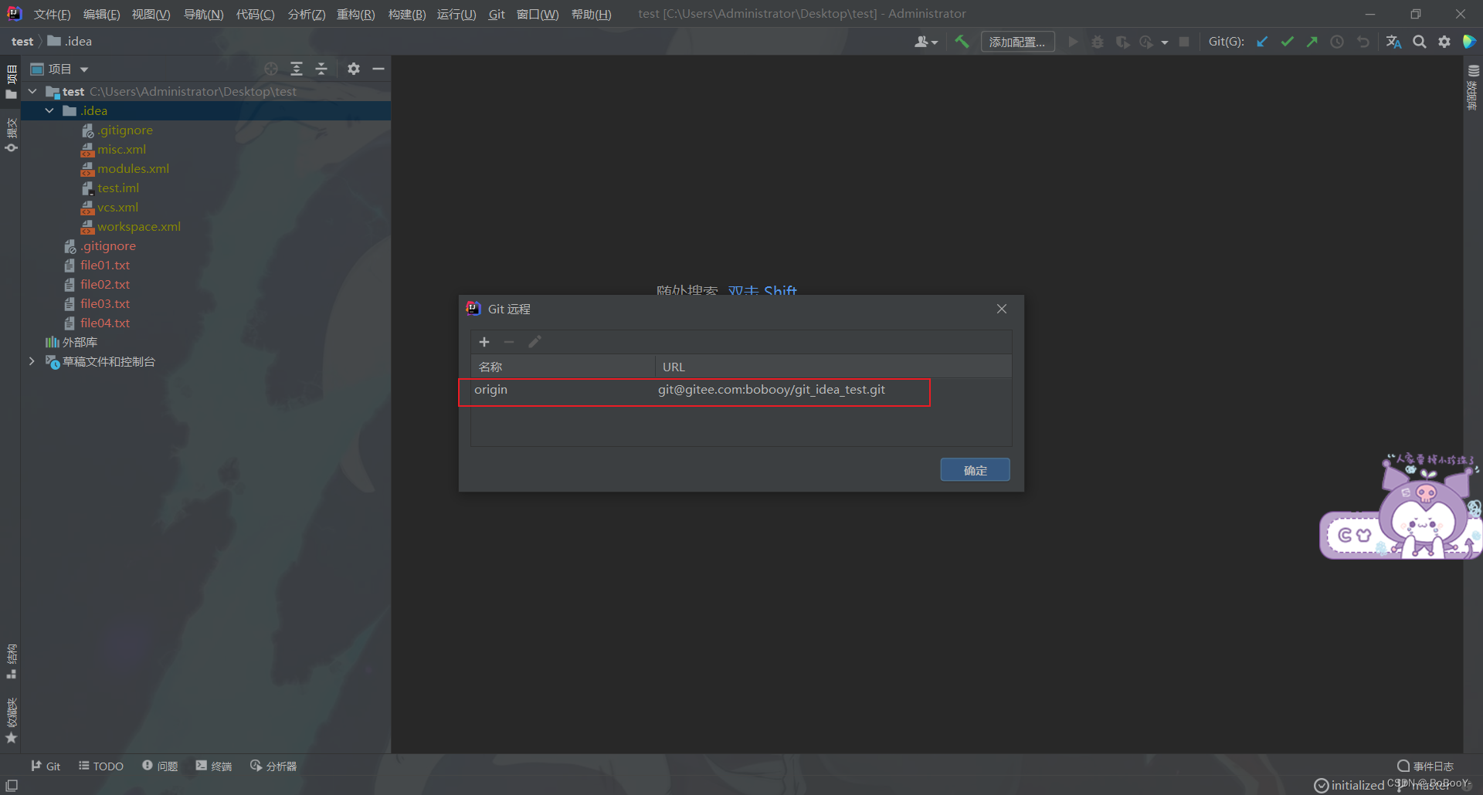The image size is (1483, 795).
Task: Select misc.xml in project tree
Action: [x=121, y=149]
